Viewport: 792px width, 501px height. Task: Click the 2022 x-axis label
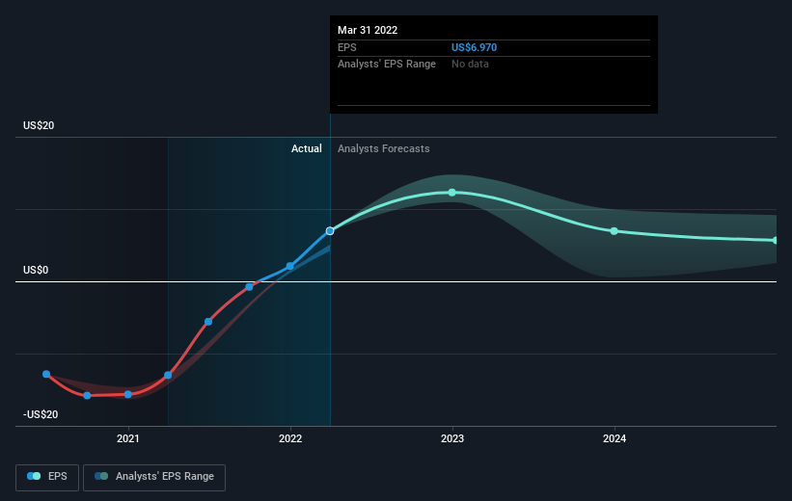(290, 439)
